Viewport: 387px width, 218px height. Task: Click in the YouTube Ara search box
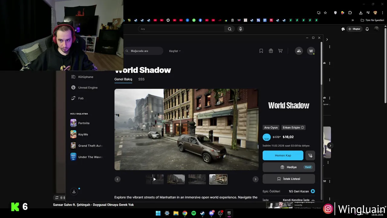(x=181, y=29)
